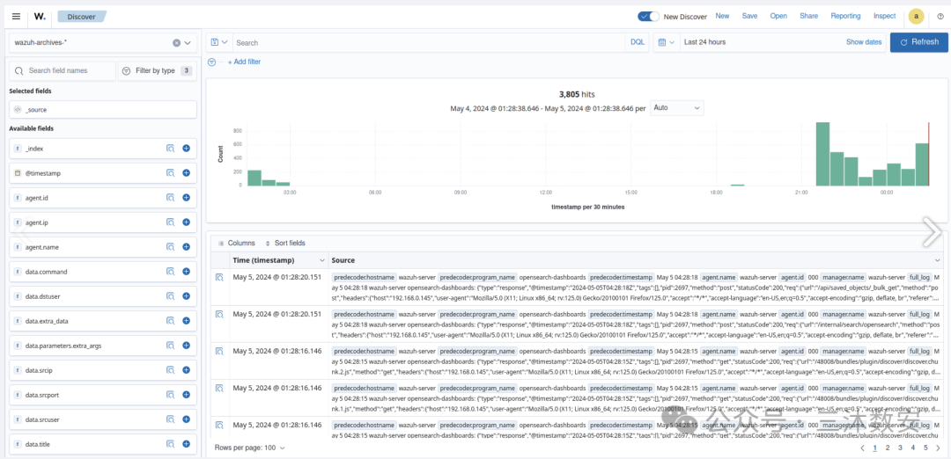Click the Wazuh logo home icon
This screenshot has width=951, height=459.
[40, 17]
